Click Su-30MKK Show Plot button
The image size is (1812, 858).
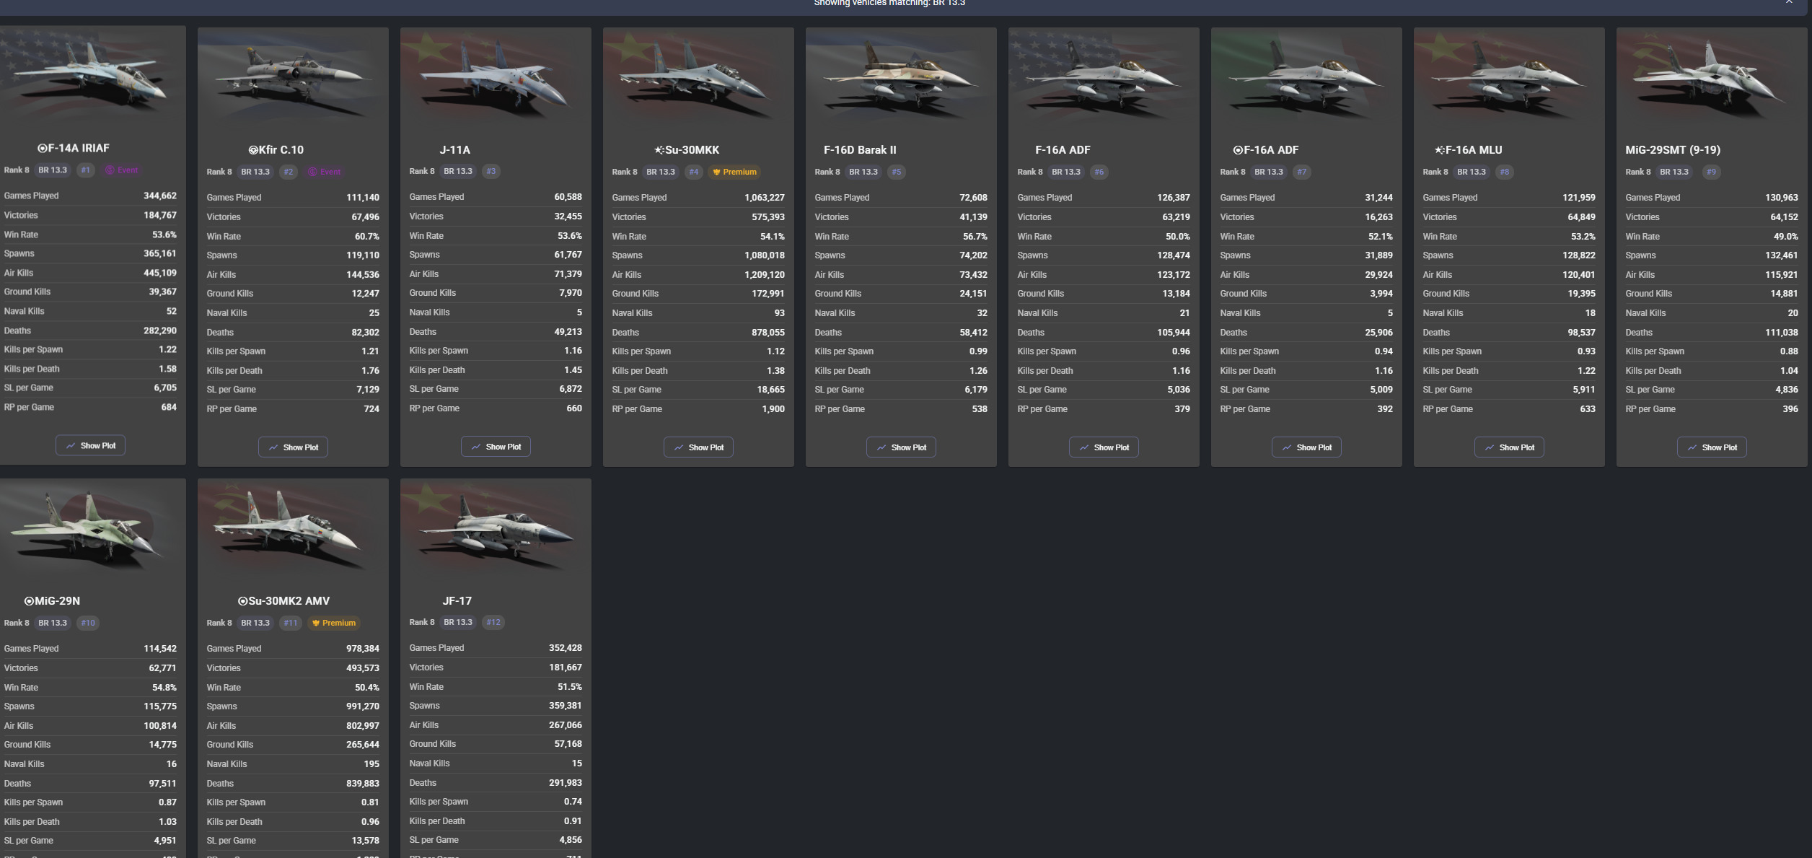[698, 447]
